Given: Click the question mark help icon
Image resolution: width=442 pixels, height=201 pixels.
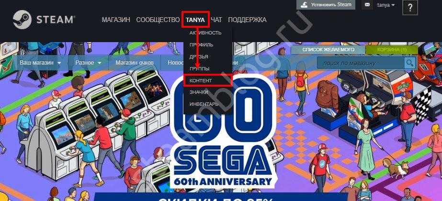Looking at the screenshot, I should [410, 8].
